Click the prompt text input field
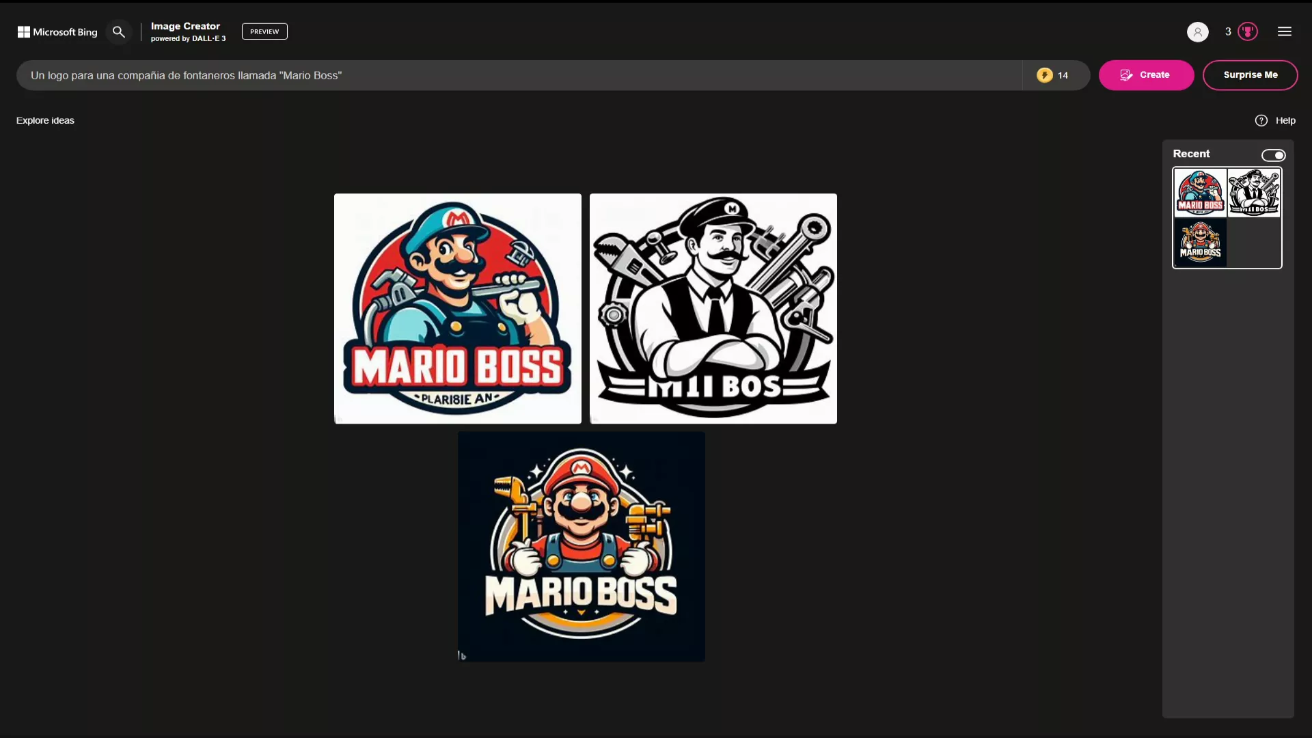The height and width of the screenshot is (738, 1312). pos(519,75)
